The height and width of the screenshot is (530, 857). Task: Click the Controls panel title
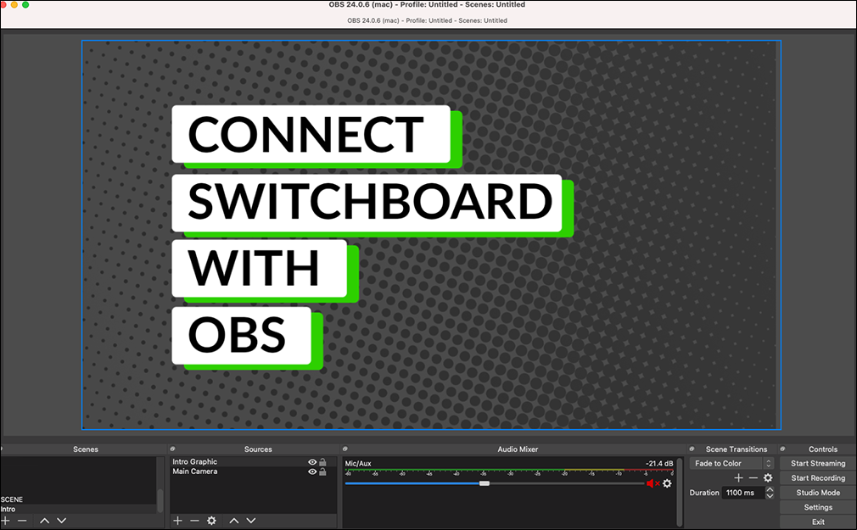click(822, 449)
